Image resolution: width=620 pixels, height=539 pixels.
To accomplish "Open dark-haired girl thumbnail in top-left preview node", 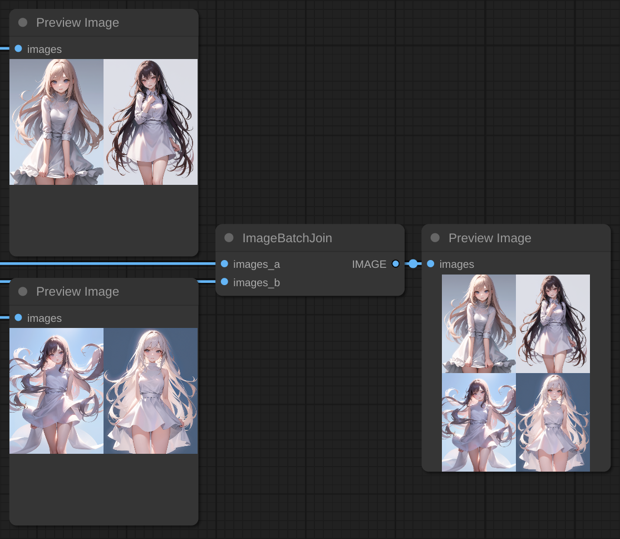I will tap(151, 121).
